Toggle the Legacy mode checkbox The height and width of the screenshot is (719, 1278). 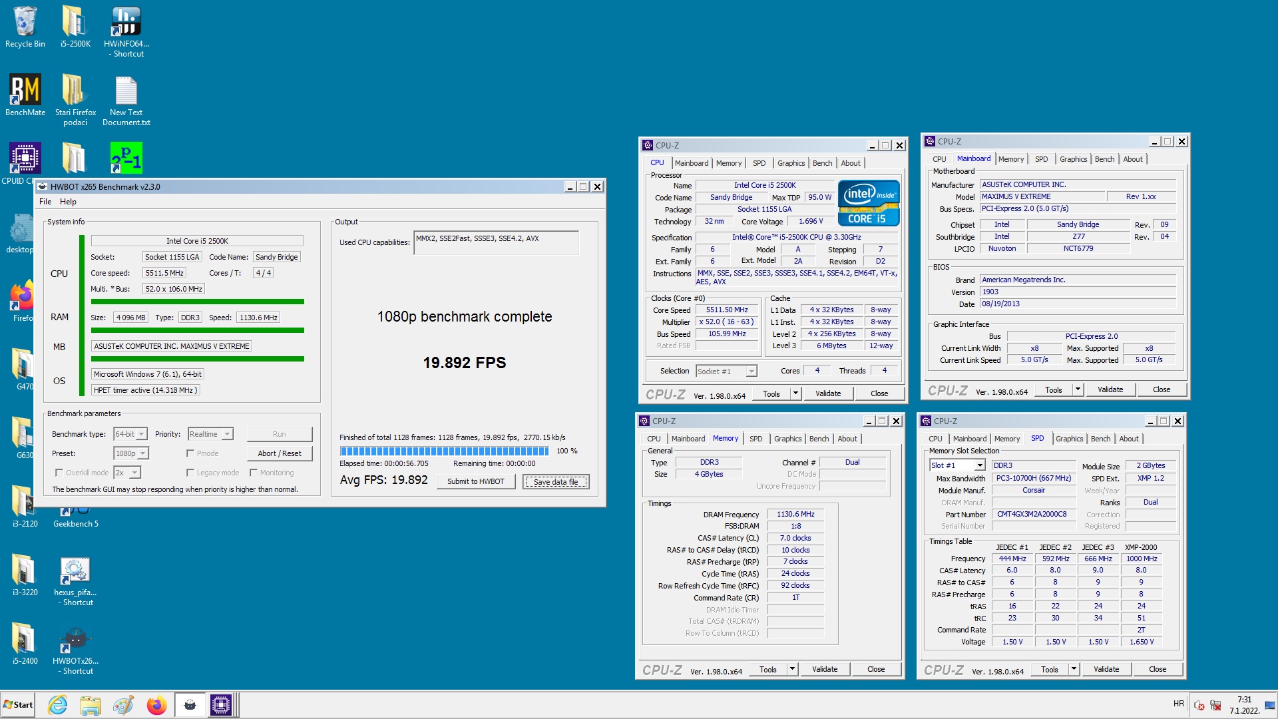coord(190,473)
